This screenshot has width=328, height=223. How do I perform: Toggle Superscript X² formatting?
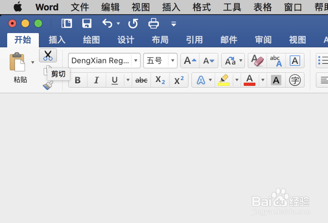(x=179, y=80)
